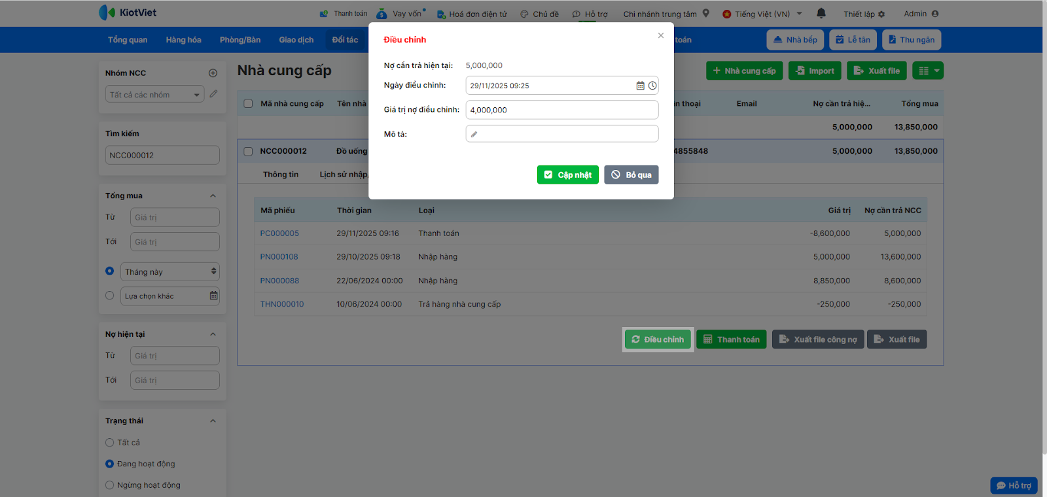Screen dimensions: 1047x497
Task: Focus the Mô tả description field
Action: click(562, 133)
